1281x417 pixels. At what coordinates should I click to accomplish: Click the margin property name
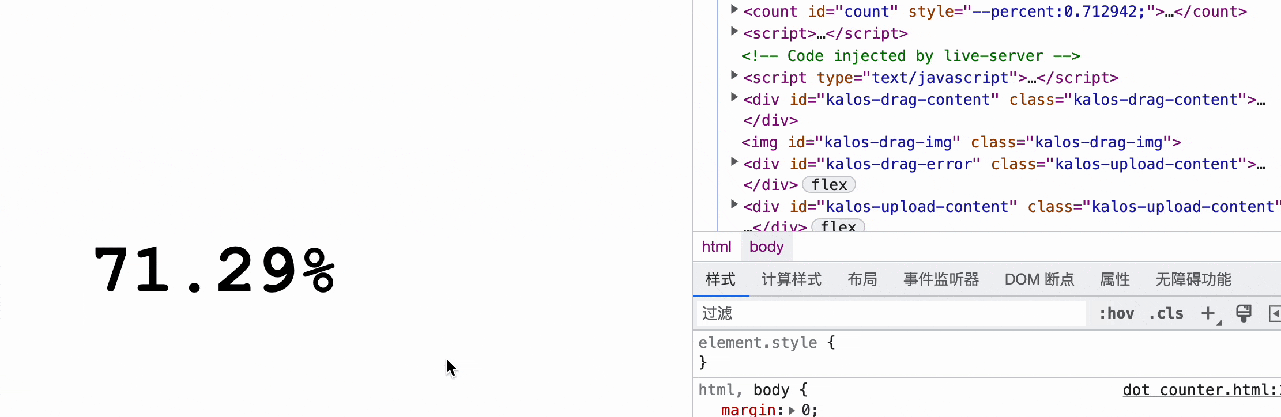[748, 410]
